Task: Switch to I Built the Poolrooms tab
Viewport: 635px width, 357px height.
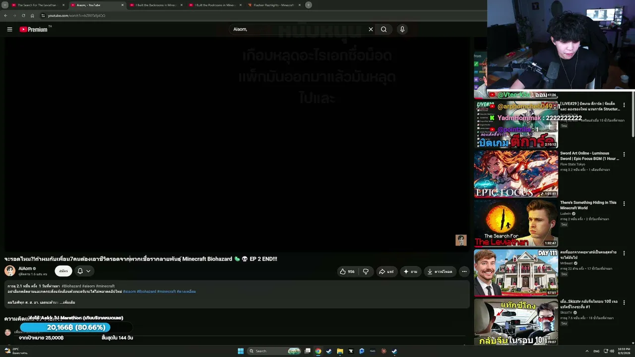Action: pyautogui.click(x=215, y=5)
